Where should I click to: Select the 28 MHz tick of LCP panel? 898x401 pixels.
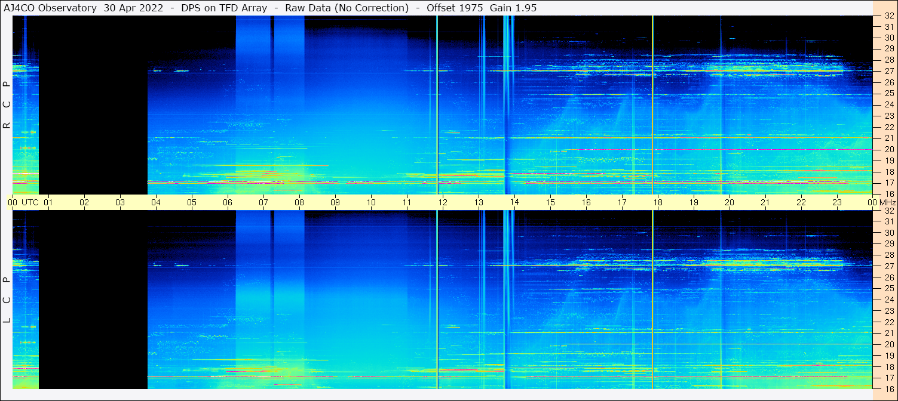(889, 255)
